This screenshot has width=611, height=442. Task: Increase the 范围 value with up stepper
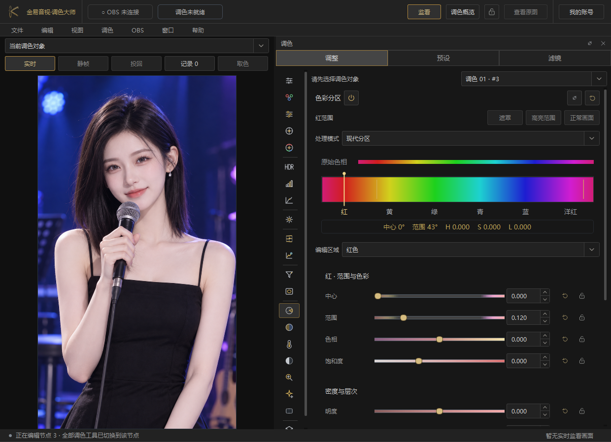click(545, 315)
